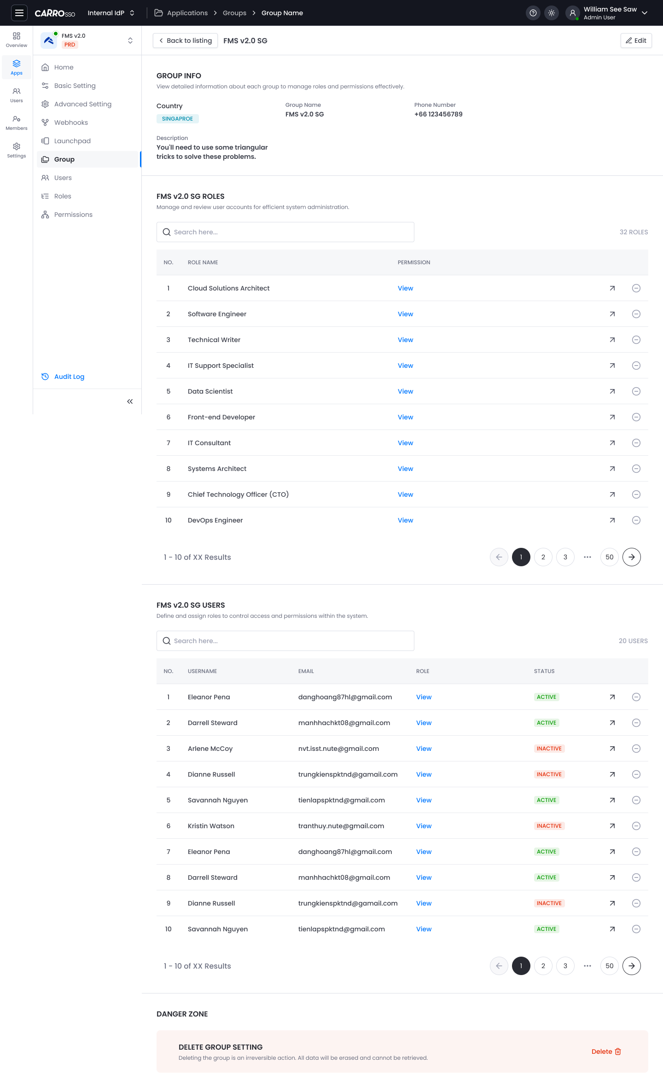Click the Overview icon in left rail
663x1092 pixels.
point(17,40)
